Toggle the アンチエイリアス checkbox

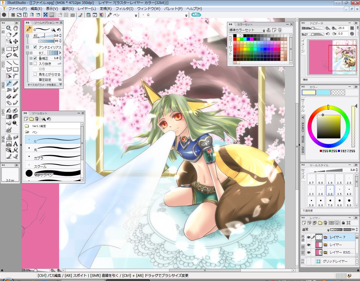(x=35, y=47)
